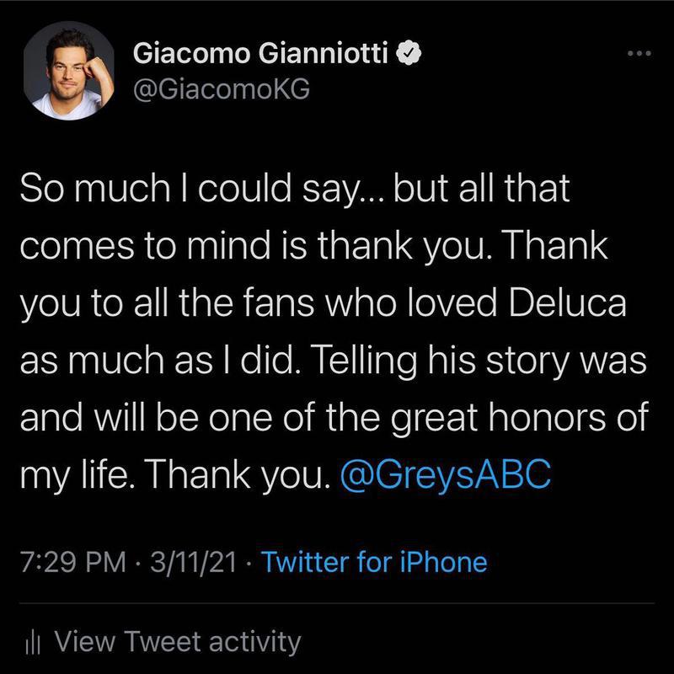Open Giacomo Gianniotti's profile photo
This screenshot has width=674, height=674.
pyautogui.click(x=69, y=71)
